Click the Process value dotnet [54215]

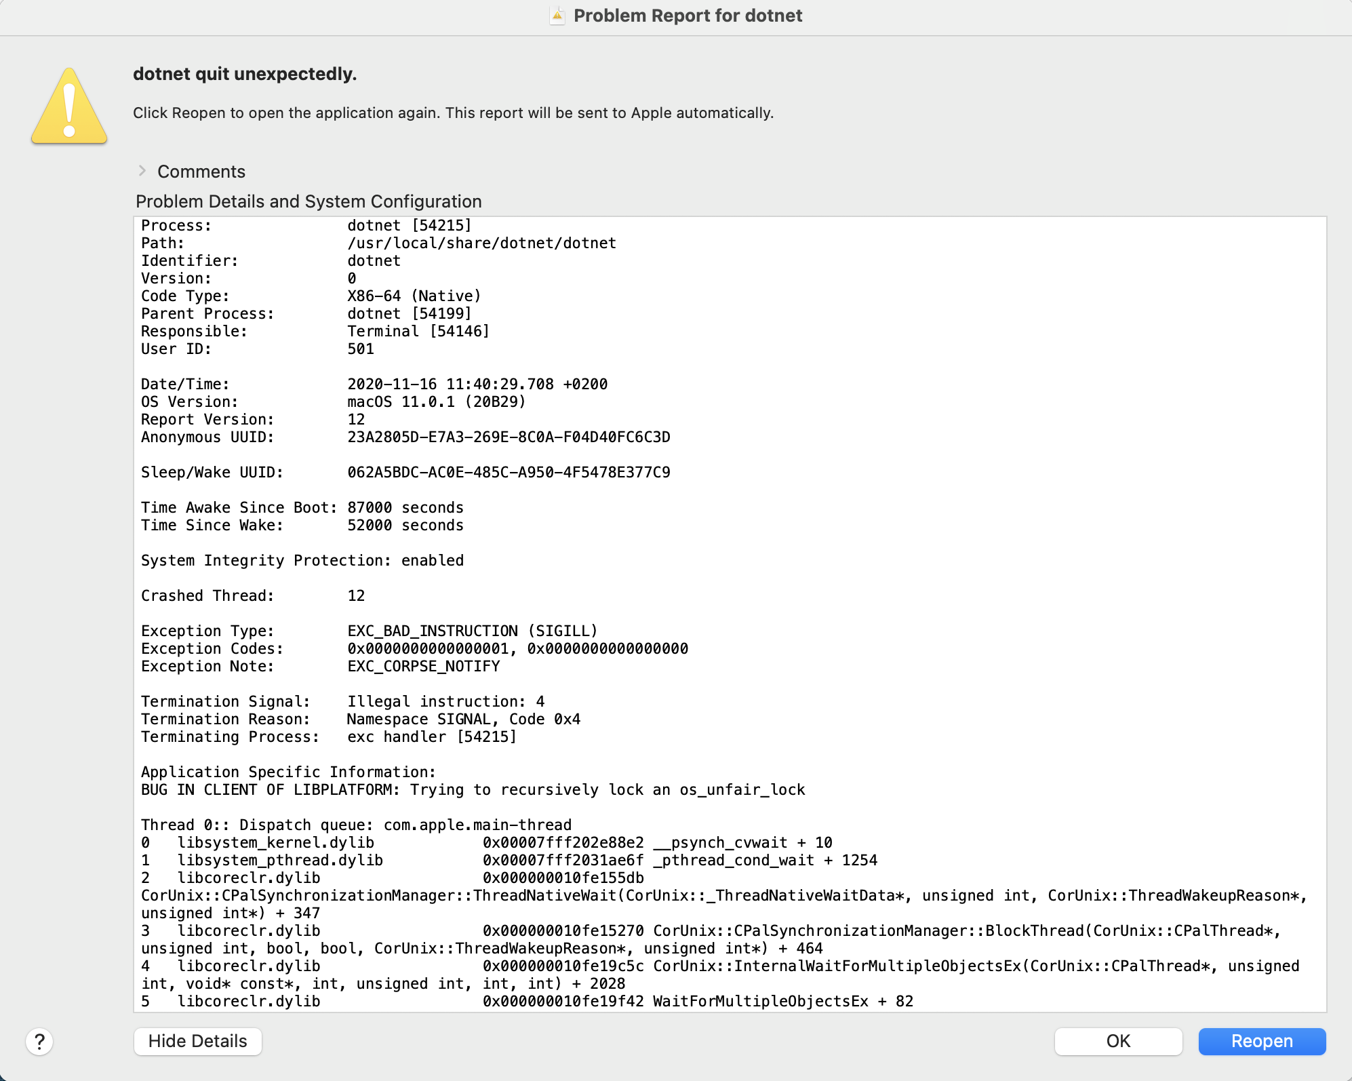coord(409,225)
